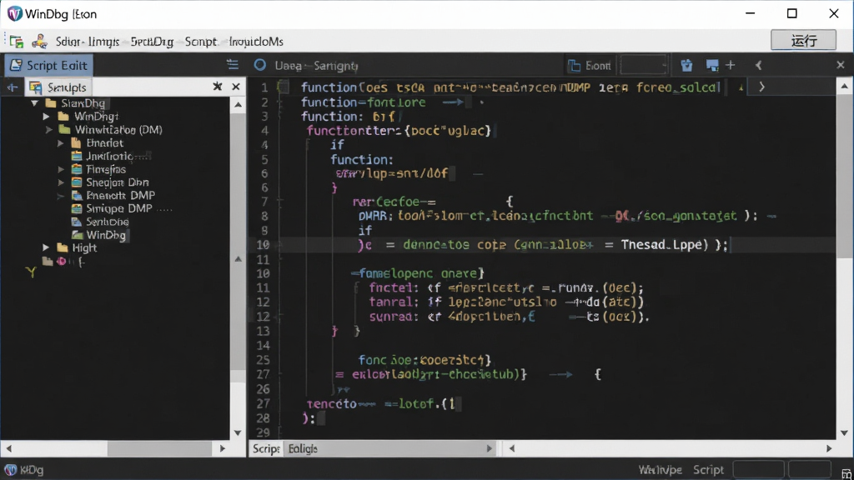Screen dimensions: 854x480
Task: Click the tree scrollbar up arrow
Action: click(x=238, y=105)
